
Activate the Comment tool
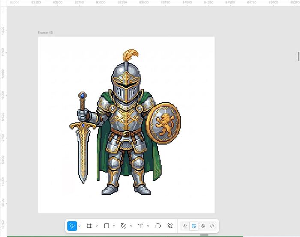point(158,226)
